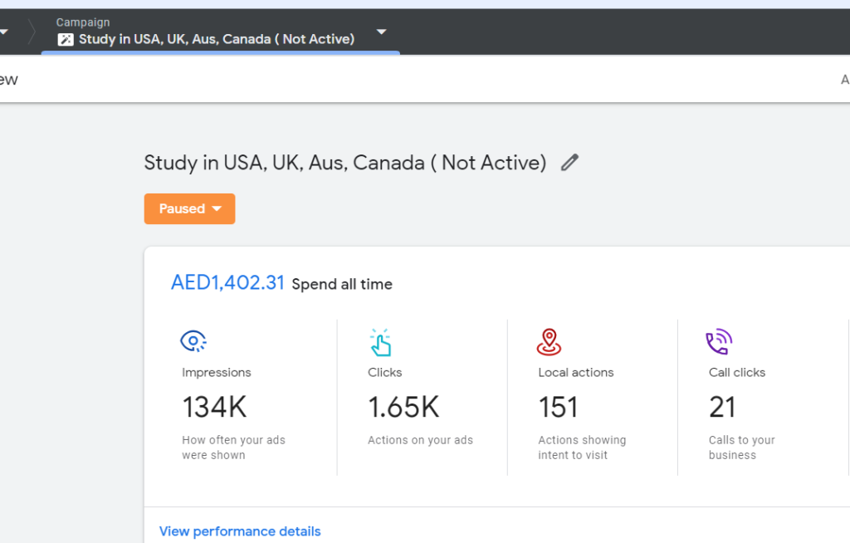This screenshot has width=850, height=543.
Task: Click the pencil icon to edit campaign name
Action: [569, 163]
